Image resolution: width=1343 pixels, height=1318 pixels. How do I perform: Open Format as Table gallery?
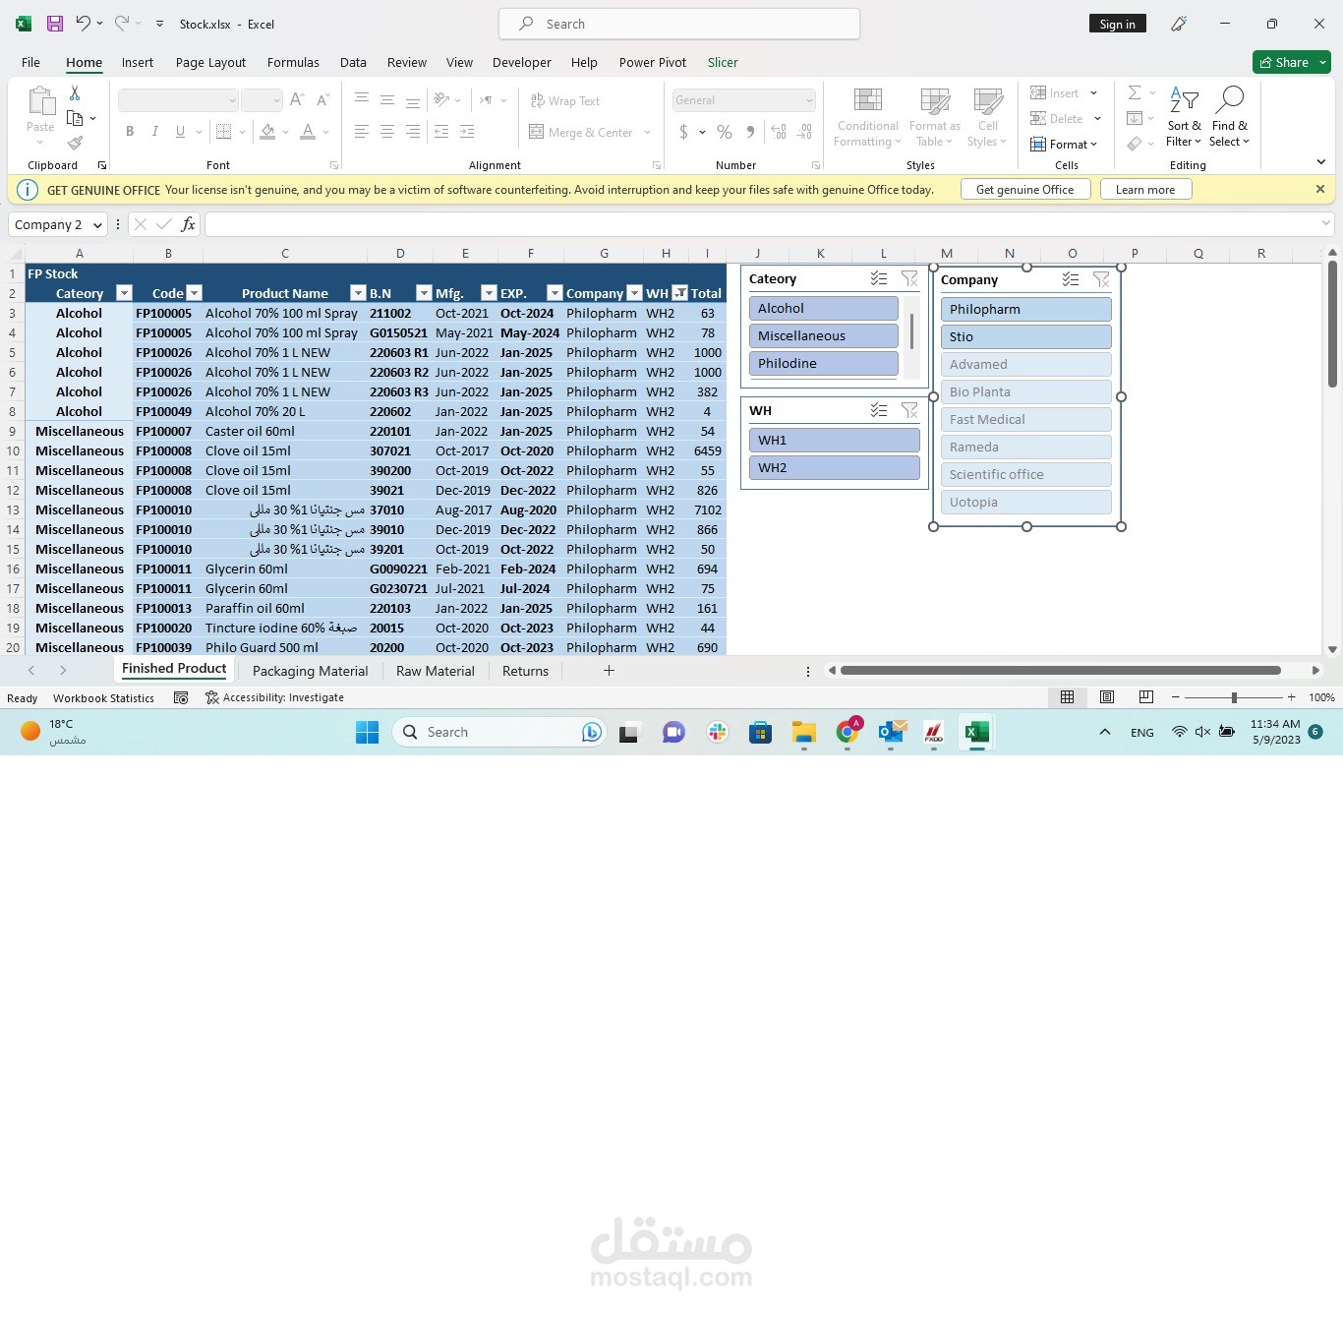coord(934,118)
